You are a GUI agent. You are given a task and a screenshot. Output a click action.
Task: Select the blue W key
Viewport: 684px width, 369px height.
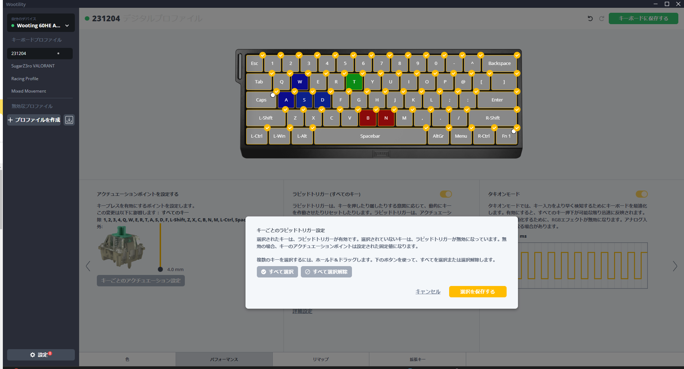(x=300, y=82)
